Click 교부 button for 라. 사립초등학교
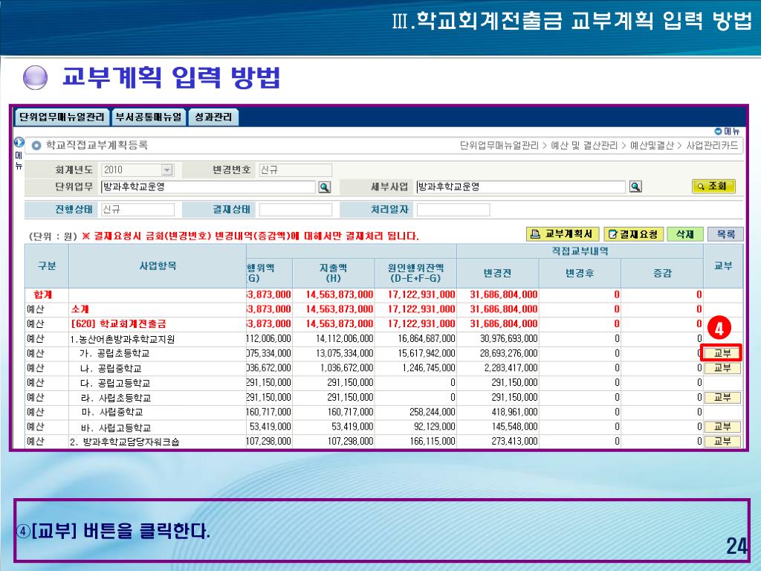This screenshot has width=761, height=571. click(722, 398)
